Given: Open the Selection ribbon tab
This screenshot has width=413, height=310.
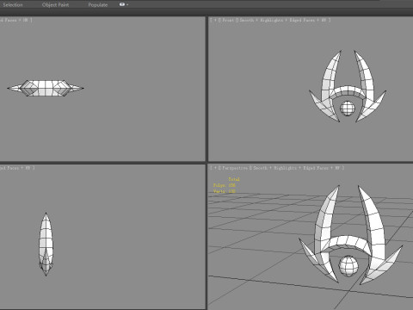Looking at the screenshot, I should tap(13, 5).
